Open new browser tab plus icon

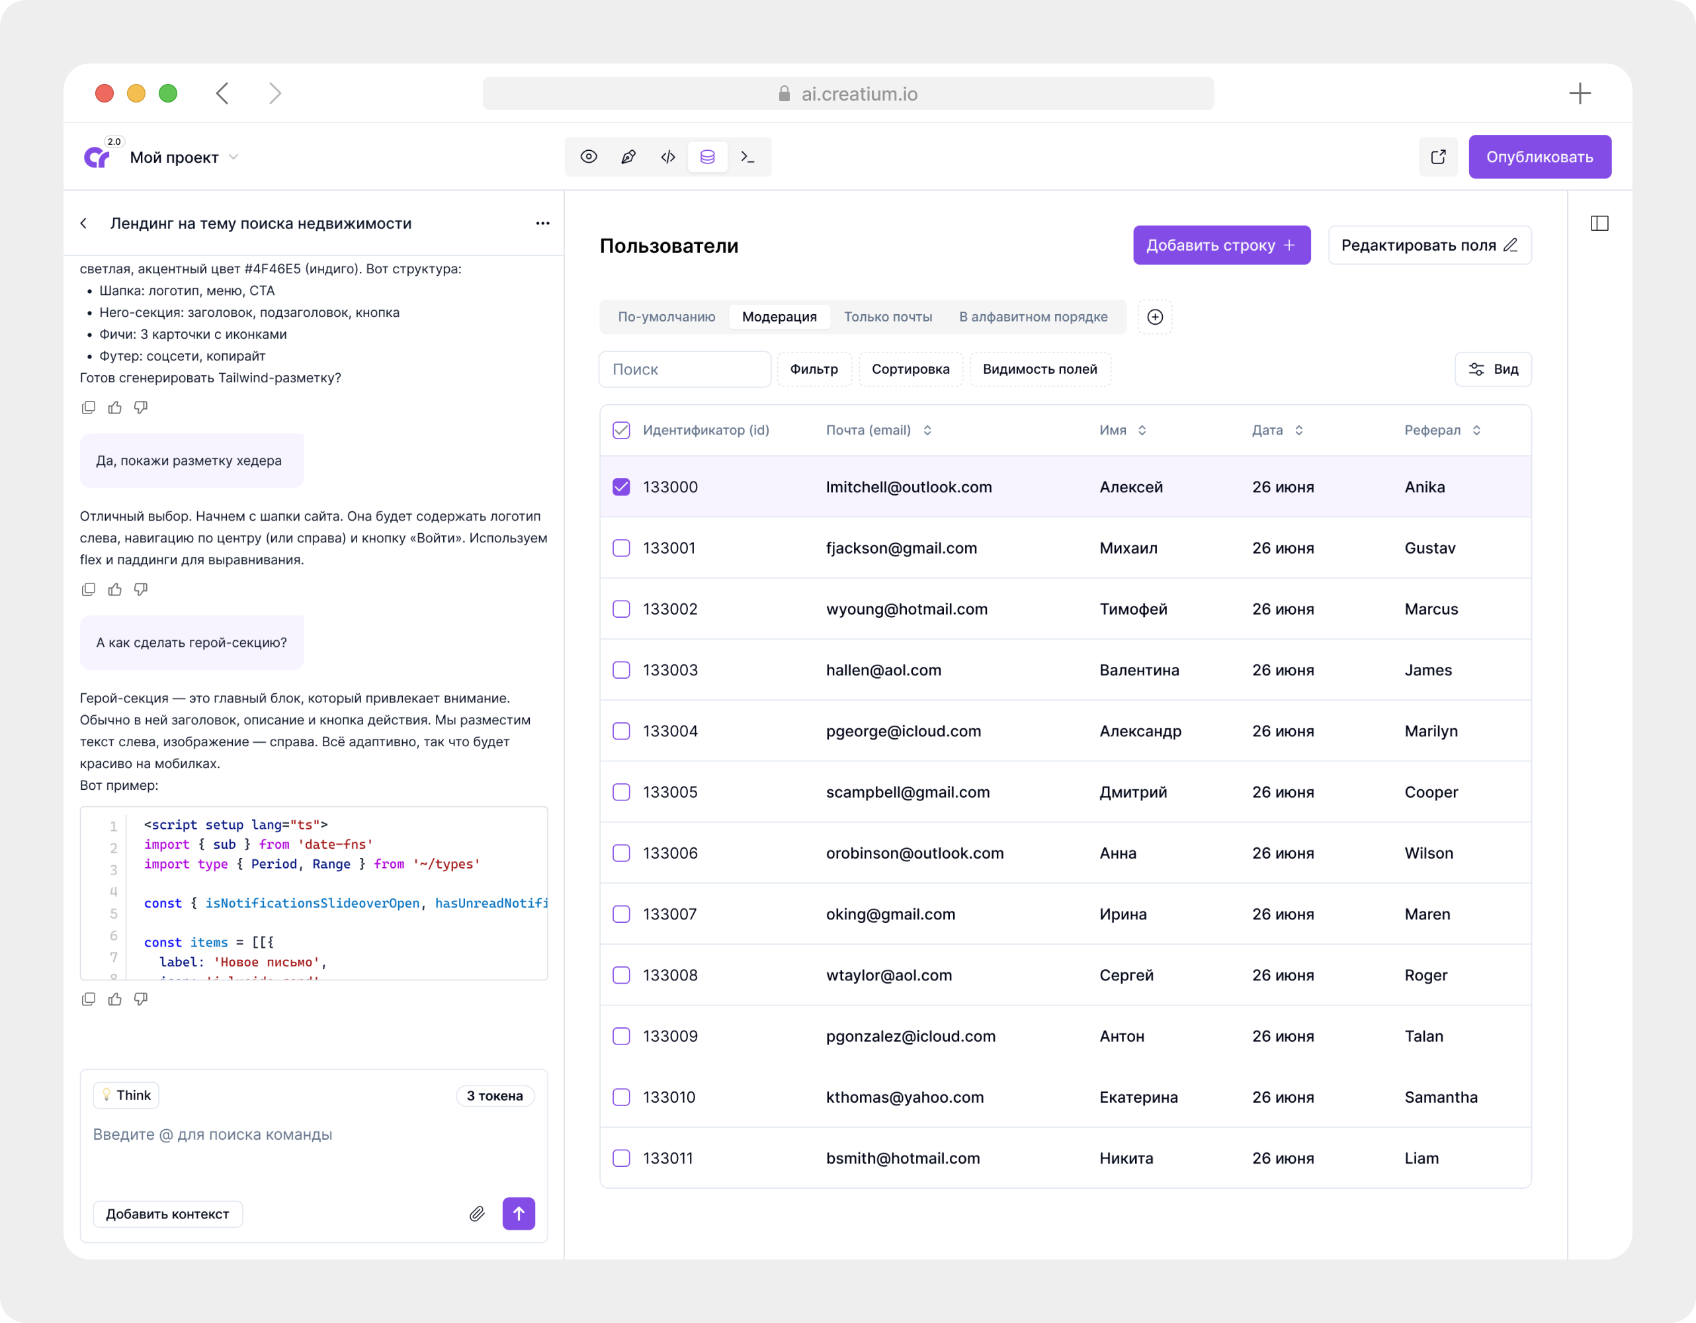pos(1580,93)
